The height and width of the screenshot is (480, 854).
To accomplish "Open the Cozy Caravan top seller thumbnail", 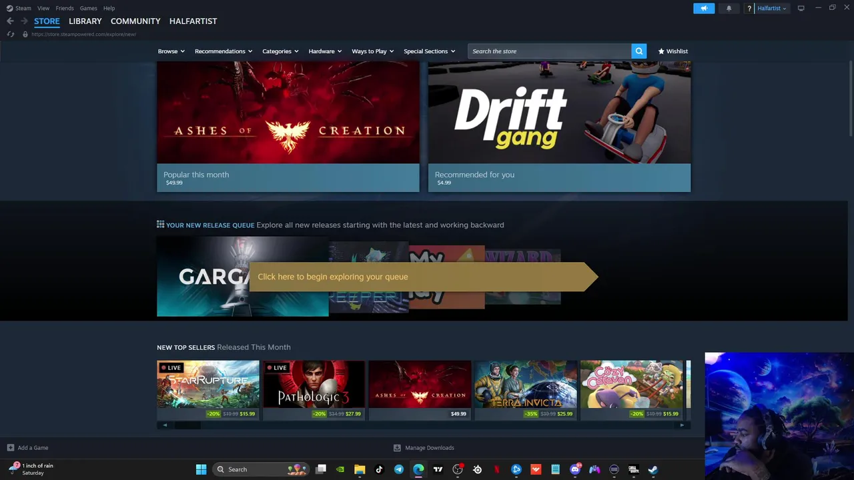I will click(631, 384).
